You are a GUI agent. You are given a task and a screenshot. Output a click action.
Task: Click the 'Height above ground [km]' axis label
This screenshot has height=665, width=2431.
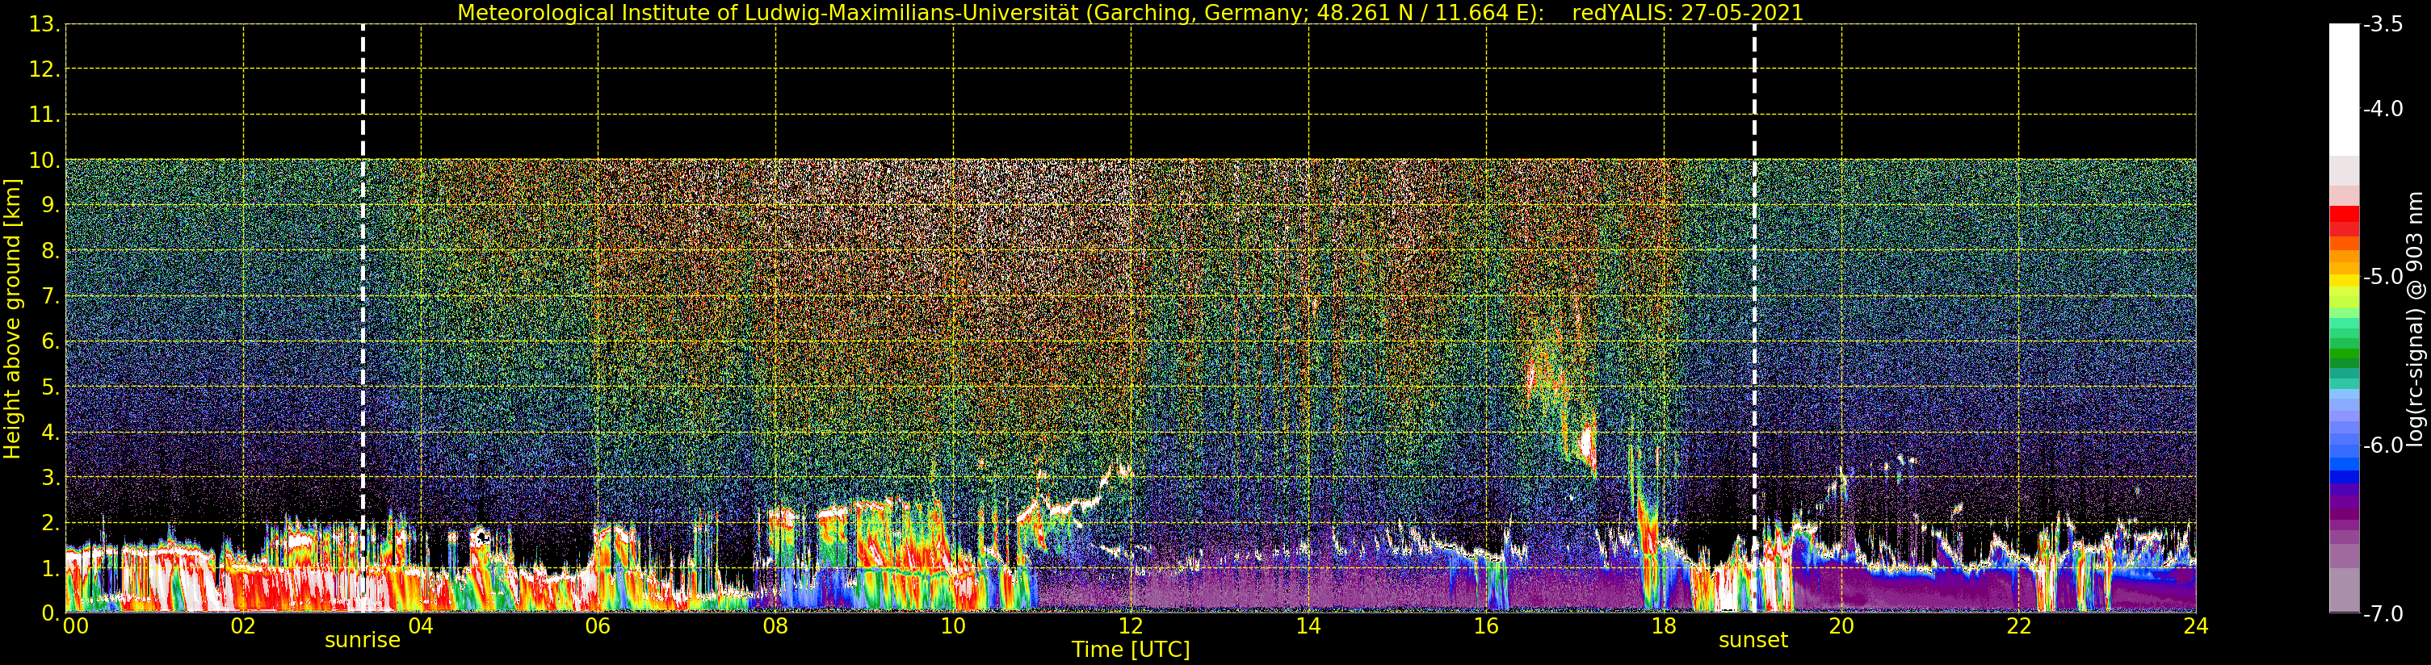pos(12,319)
